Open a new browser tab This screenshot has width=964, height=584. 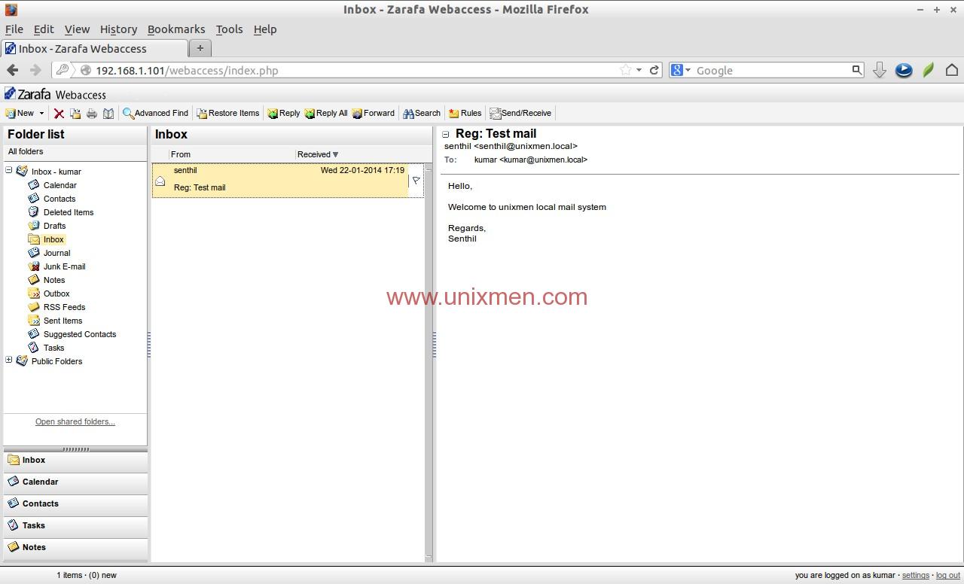200,48
